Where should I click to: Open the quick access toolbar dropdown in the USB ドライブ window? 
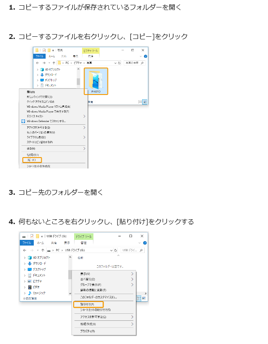42,236
